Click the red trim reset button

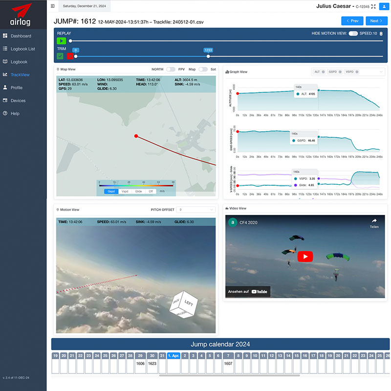[70, 56]
